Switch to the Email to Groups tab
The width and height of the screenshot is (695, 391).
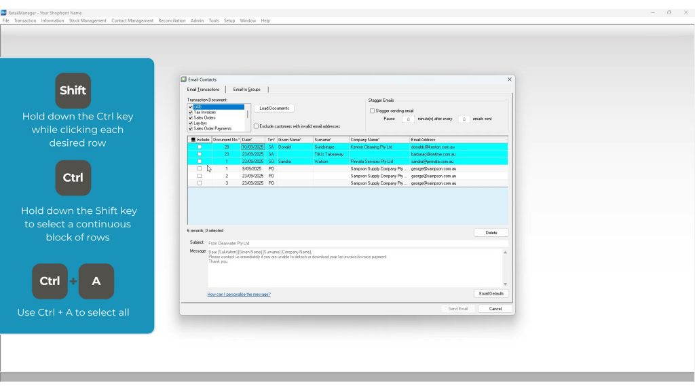(x=246, y=90)
